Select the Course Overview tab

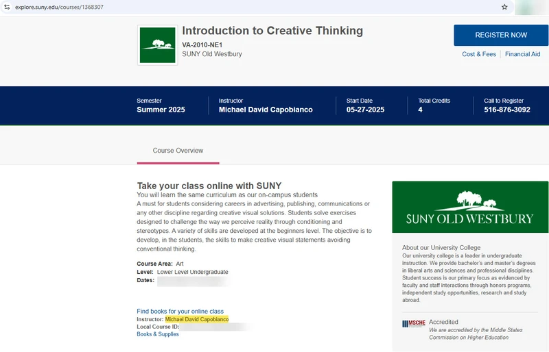(x=178, y=151)
